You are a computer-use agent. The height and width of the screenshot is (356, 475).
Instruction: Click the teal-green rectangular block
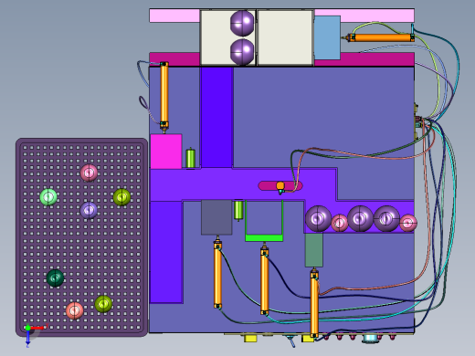(314, 250)
